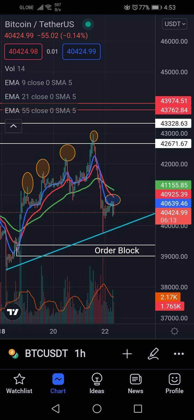Tap the red sell price 40424.98 box

click(23, 51)
